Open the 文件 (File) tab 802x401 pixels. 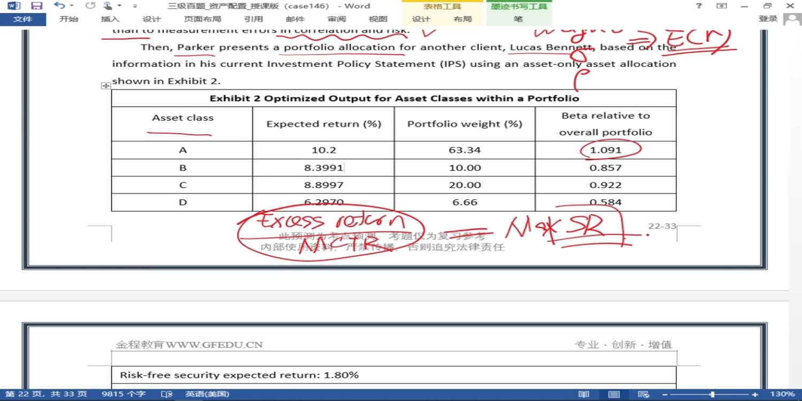point(22,19)
